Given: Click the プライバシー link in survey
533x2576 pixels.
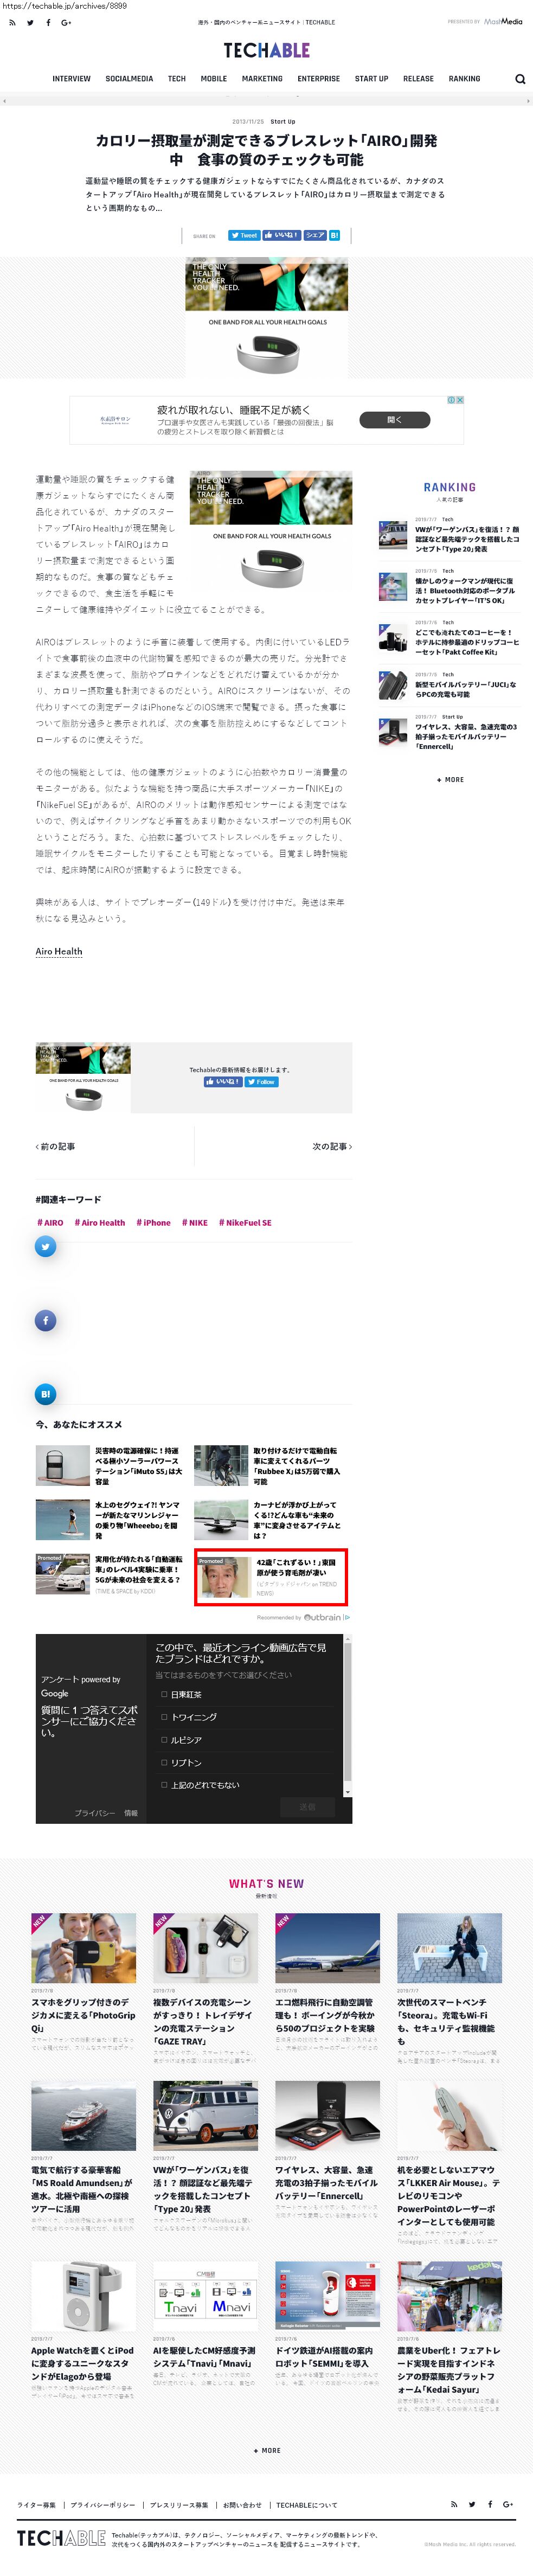Looking at the screenshot, I should click(94, 1813).
